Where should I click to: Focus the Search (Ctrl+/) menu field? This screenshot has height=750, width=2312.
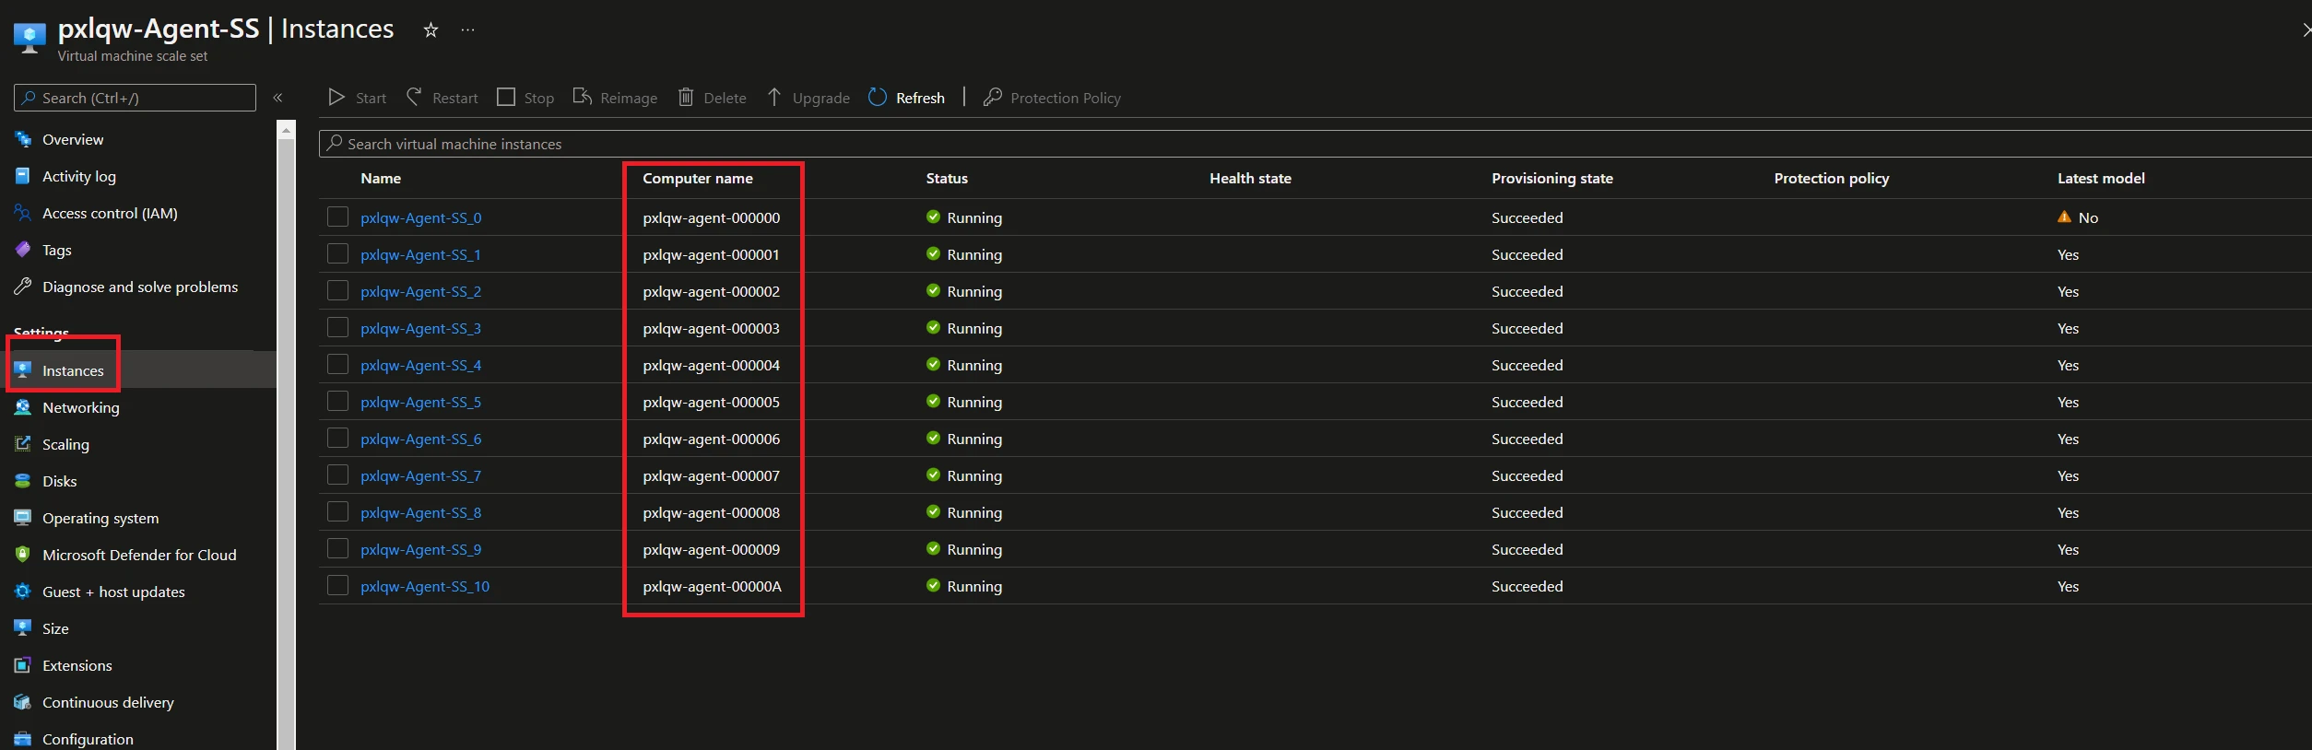click(x=135, y=98)
